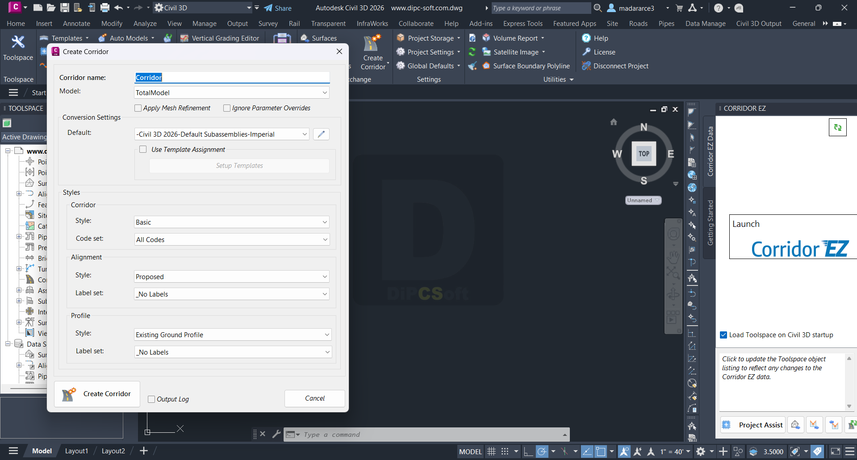Open Alignment Label set dropdown
The height and width of the screenshot is (460, 857).
pos(232,294)
